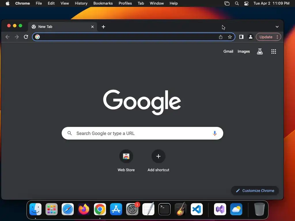
Task: Open the File menu
Action: point(39,3)
